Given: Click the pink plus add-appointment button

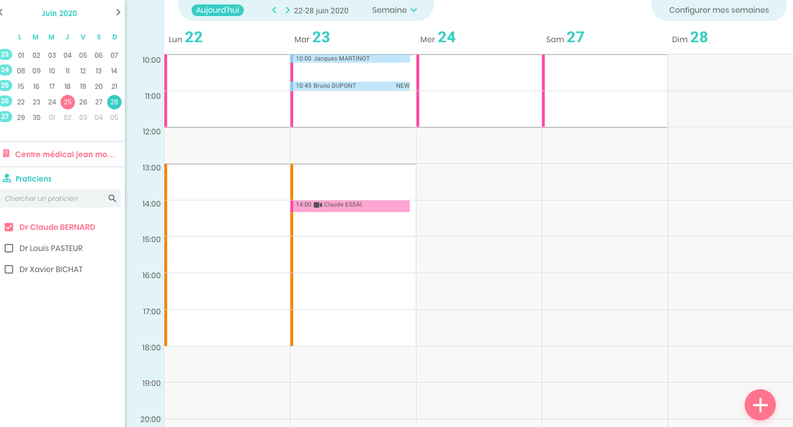Looking at the screenshot, I should tap(760, 405).
